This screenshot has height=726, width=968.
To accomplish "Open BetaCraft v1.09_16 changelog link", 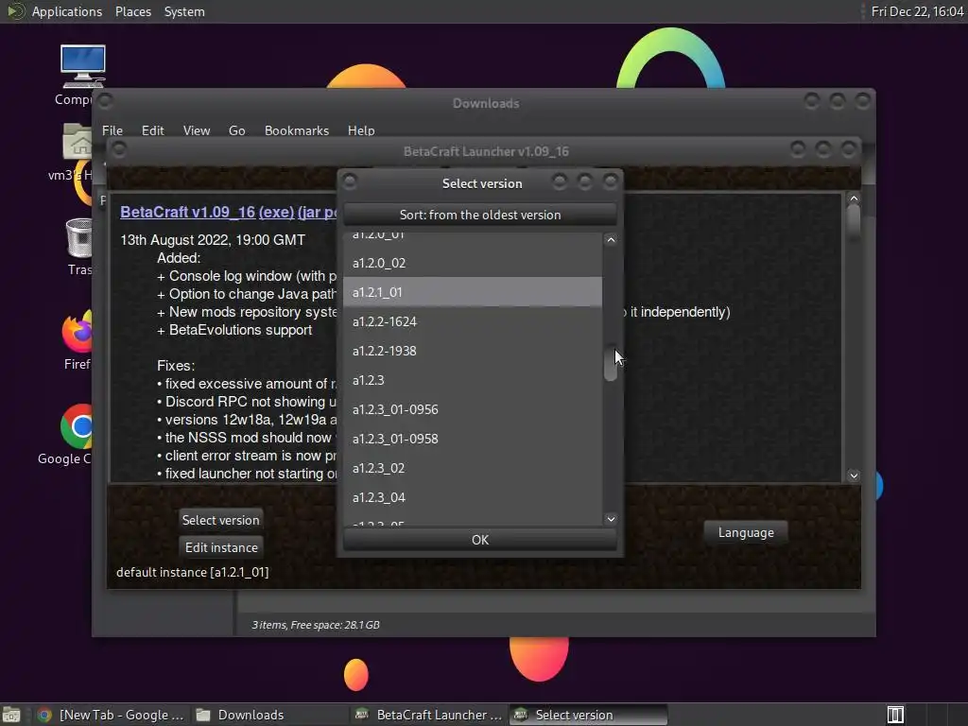I will (188, 212).
